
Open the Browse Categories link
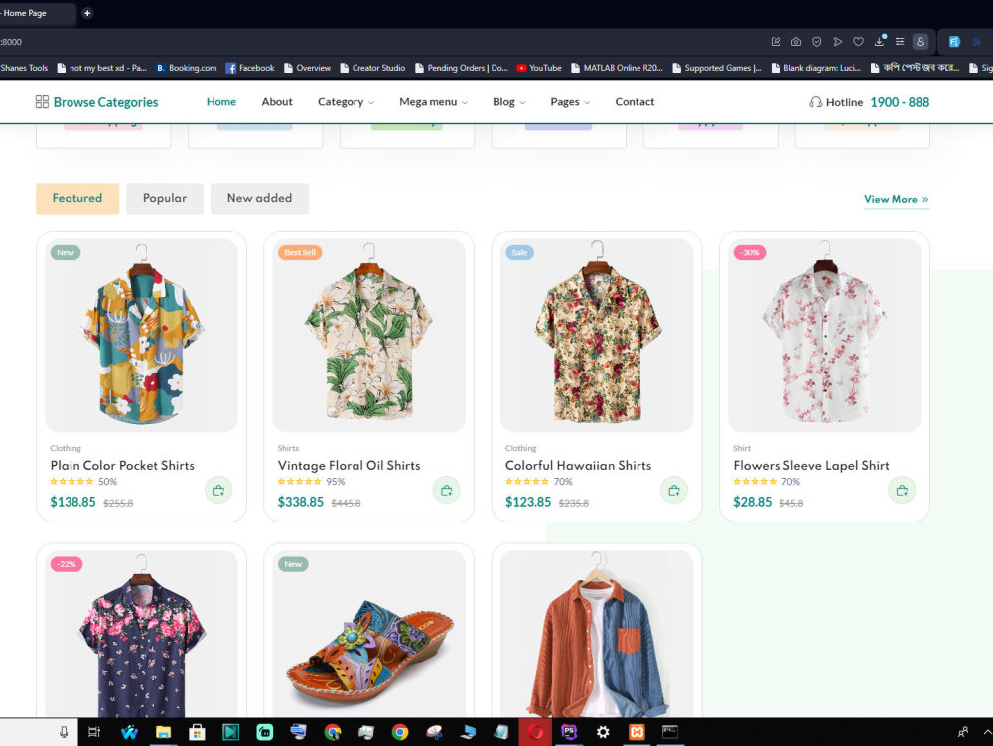(x=106, y=102)
